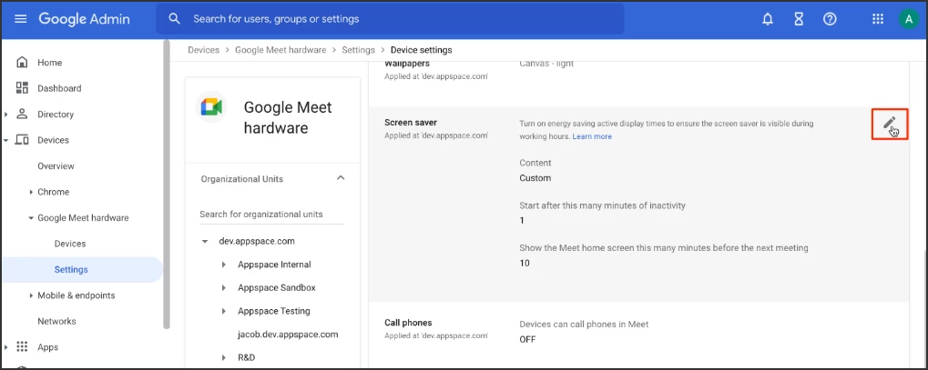The image size is (928, 370).
Task: Edit the Screen saver setting with pencil
Action: click(x=890, y=124)
